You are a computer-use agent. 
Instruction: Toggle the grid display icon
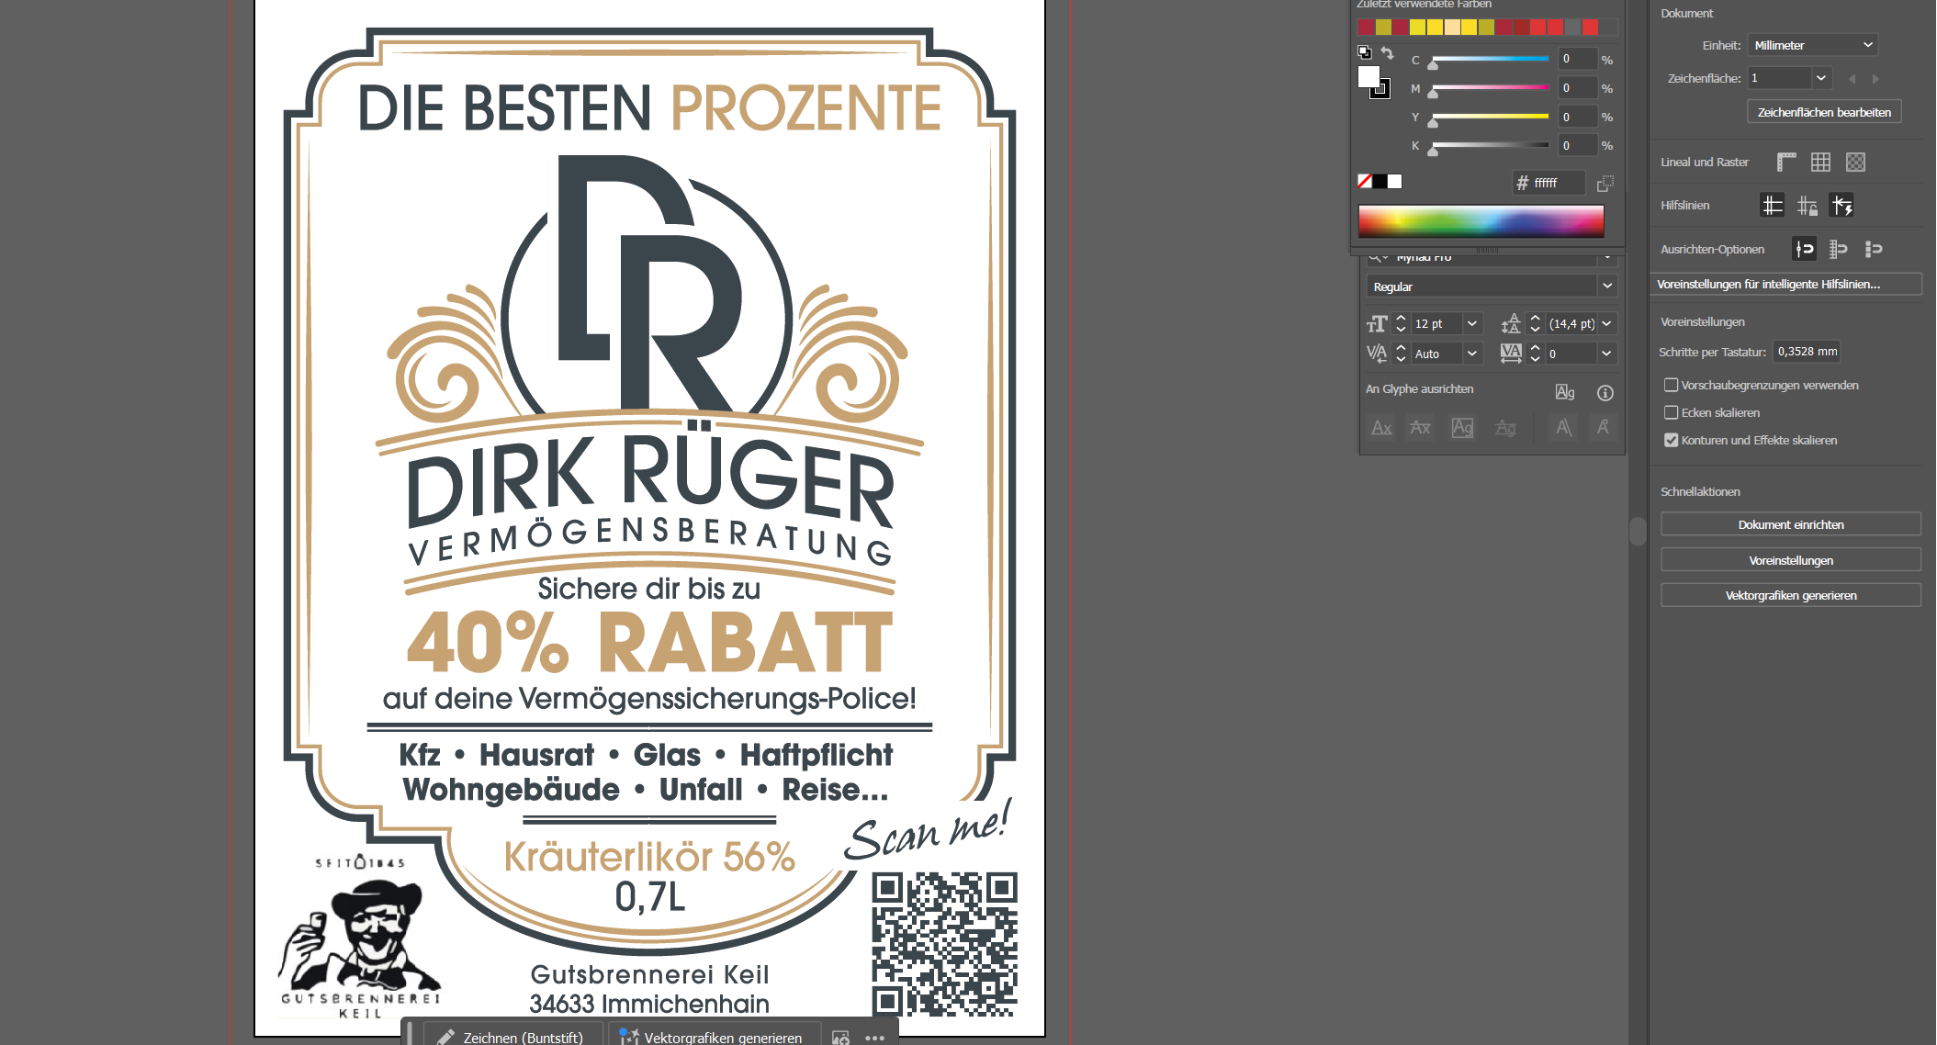tap(1820, 163)
